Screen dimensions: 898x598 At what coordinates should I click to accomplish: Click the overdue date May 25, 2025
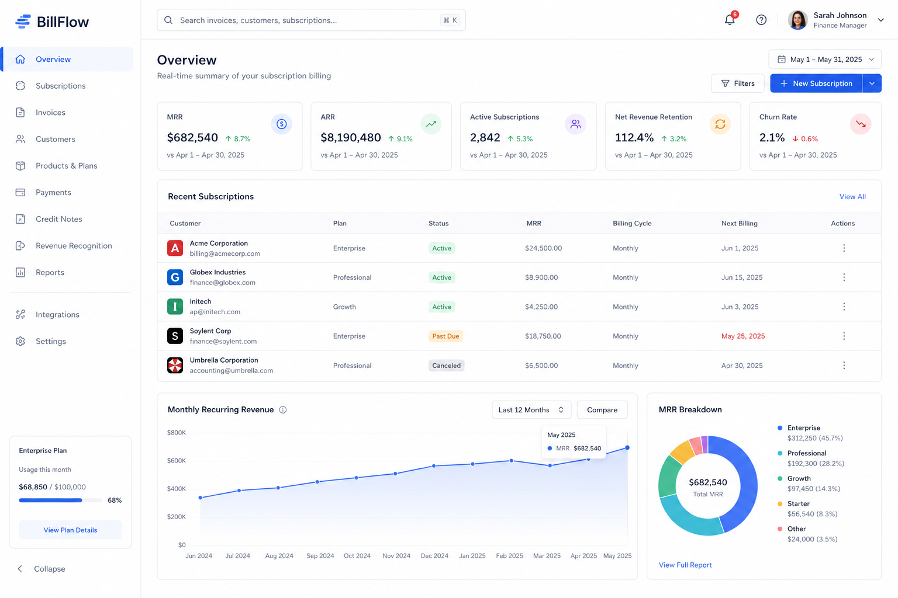743,336
